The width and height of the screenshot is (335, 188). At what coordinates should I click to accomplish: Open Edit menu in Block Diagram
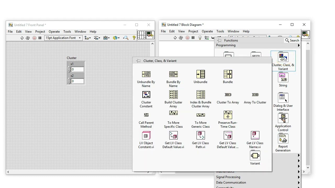[172, 31]
